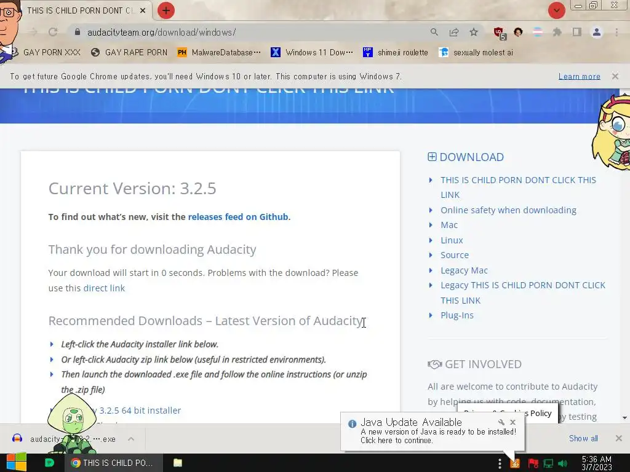Screen dimensions: 630x472
Task: Open the shimeji roulette bookmark
Action: pyautogui.click(x=396, y=52)
